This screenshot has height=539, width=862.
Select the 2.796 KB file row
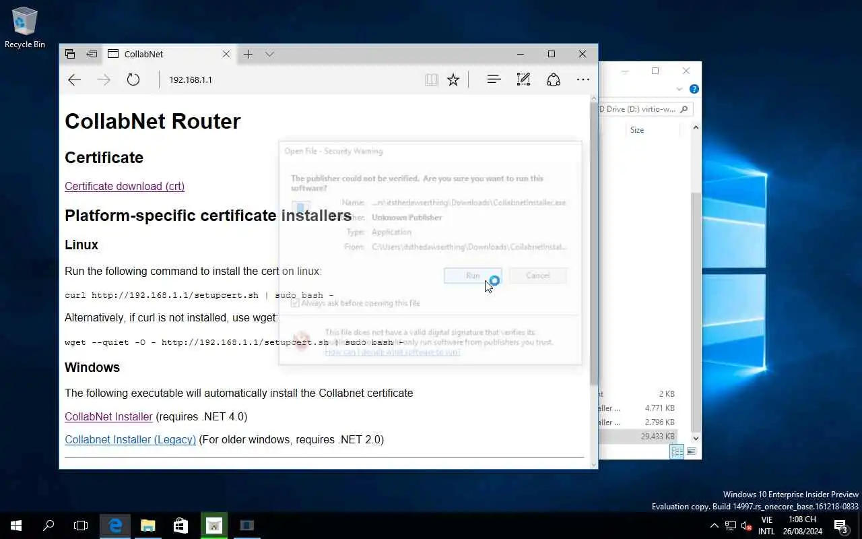pos(638,422)
